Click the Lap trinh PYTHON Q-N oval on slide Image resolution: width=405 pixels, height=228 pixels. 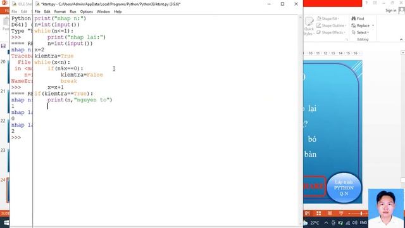click(x=344, y=188)
